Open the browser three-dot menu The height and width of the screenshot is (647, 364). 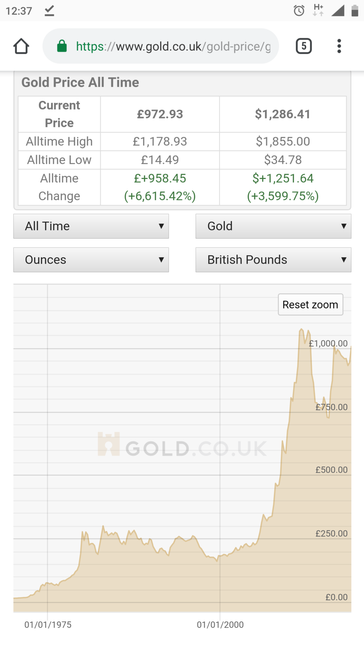pos(339,46)
